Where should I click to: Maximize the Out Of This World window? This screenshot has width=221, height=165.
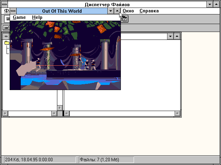117,11
